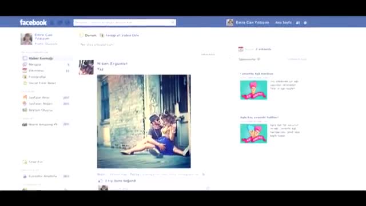
Task: Click the first sponsored ad image
Action: pos(254,90)
